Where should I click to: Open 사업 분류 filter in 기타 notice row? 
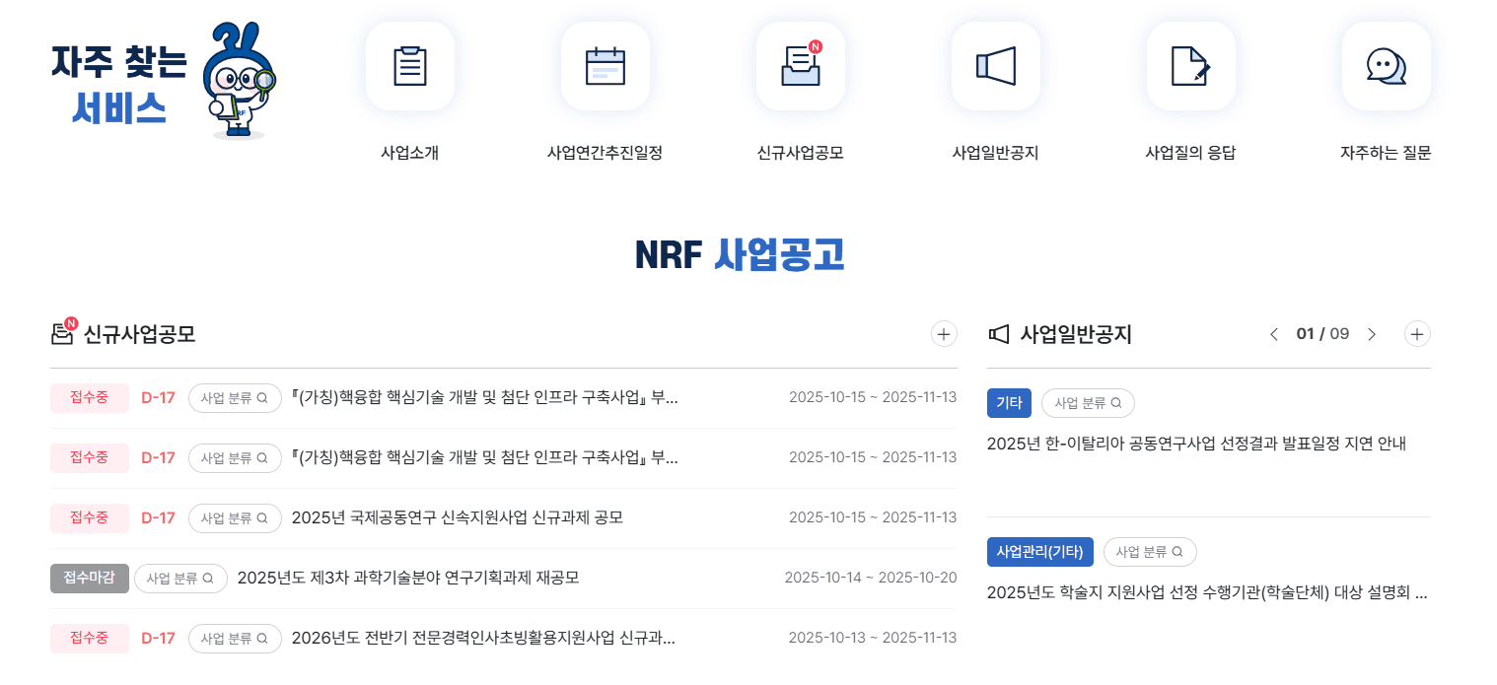coord(1088,402)
